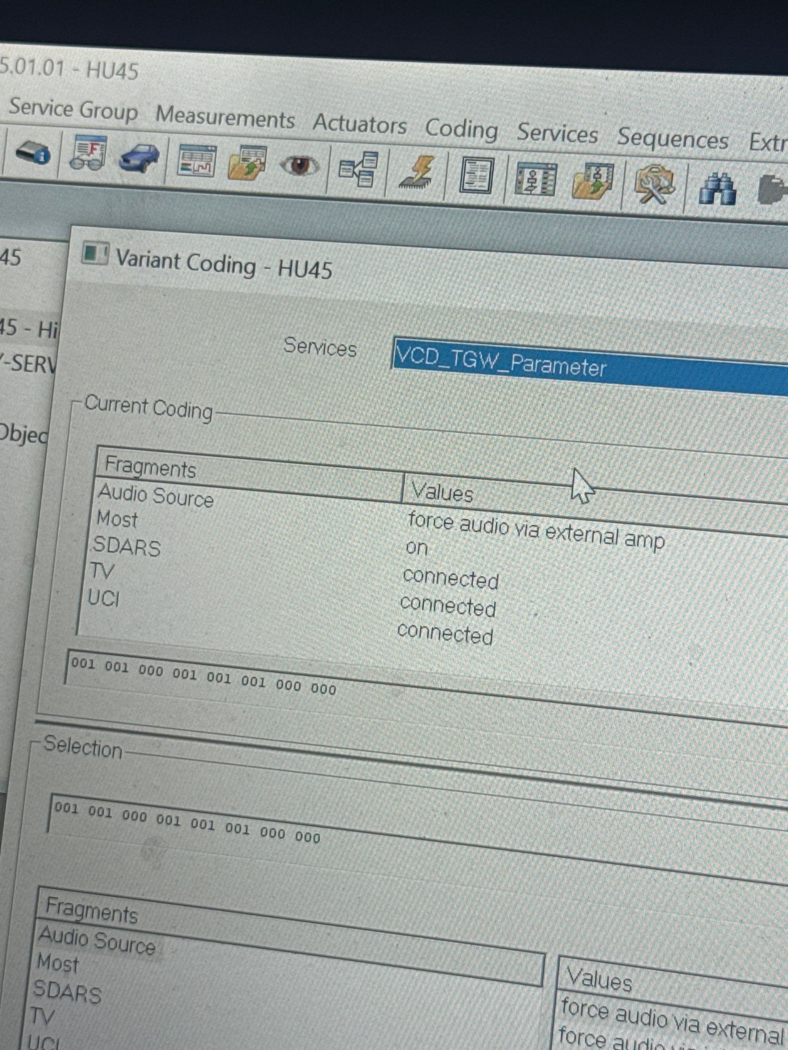
Task: Click the framed document list toolbar icon
Action: (x=476, y=175)
